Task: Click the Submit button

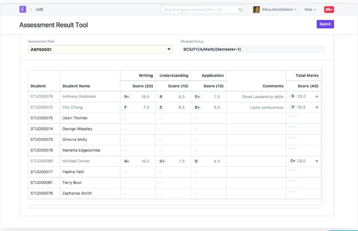Action: [325, 24]
